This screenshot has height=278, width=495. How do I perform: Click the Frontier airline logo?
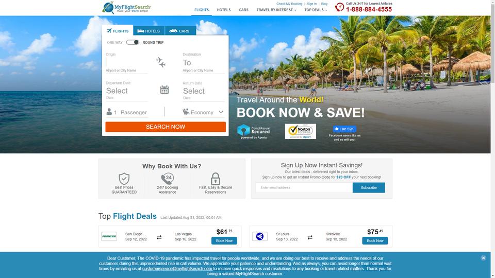tap(109, 236)
